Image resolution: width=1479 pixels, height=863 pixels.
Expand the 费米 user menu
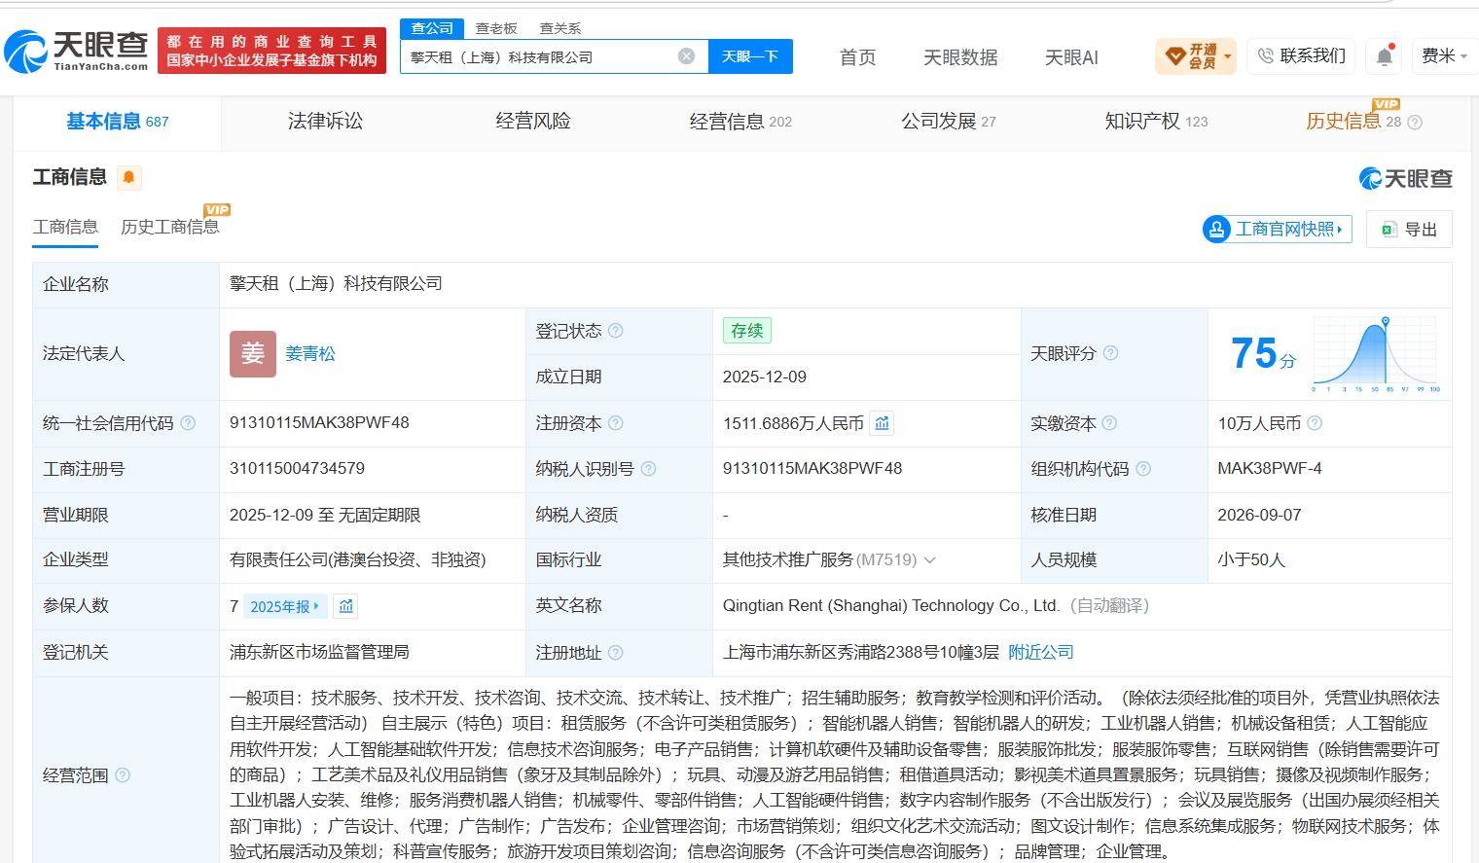coord(1444,56)
